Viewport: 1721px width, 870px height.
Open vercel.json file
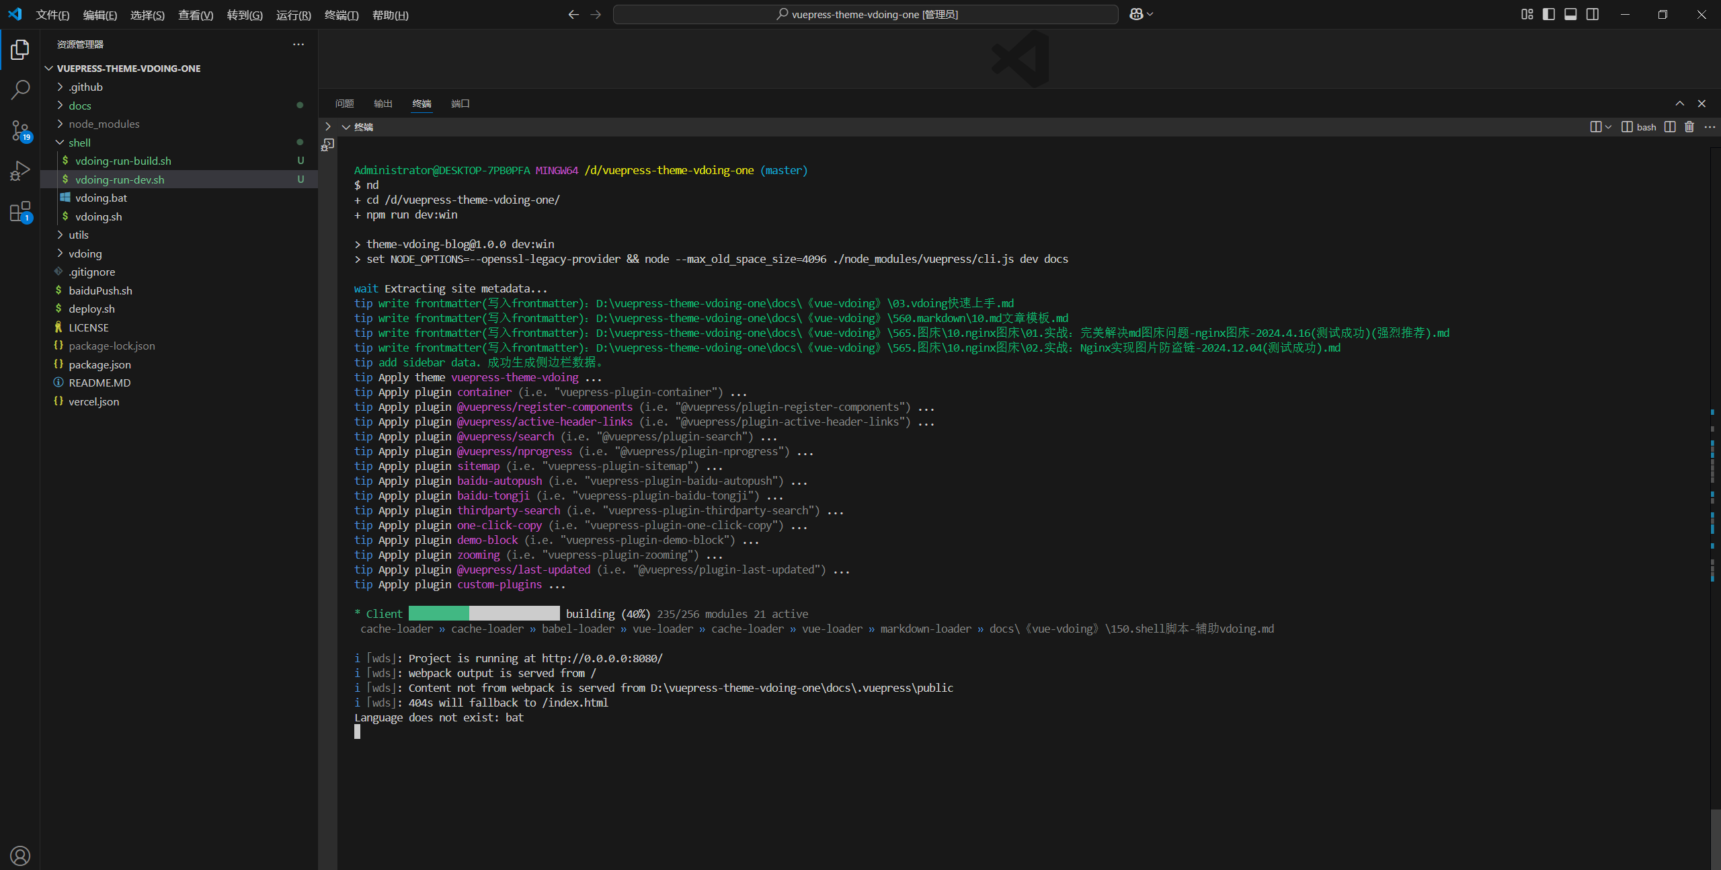[x=179, y=401]
